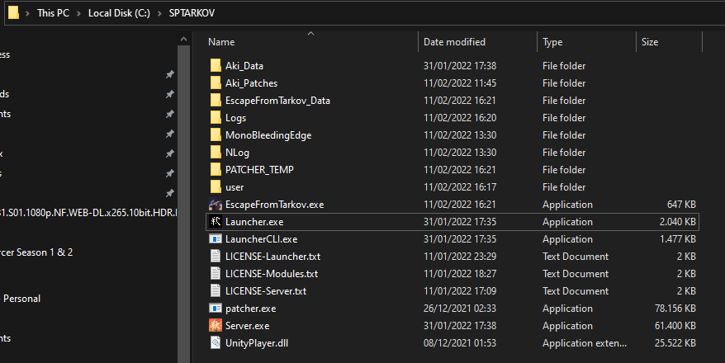The image size is (725, 363).
Task: Select the NLog folder icon
Action: point(216,153)
